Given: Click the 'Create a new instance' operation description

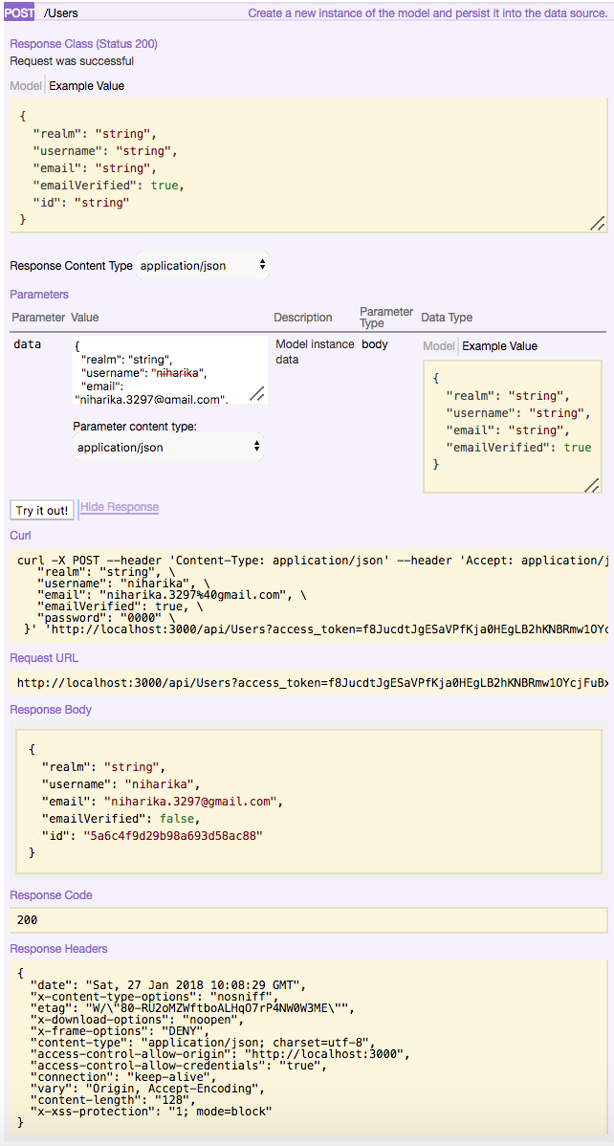Looking at the screenshot, I should pyautogui.click(x=427, y=13).
